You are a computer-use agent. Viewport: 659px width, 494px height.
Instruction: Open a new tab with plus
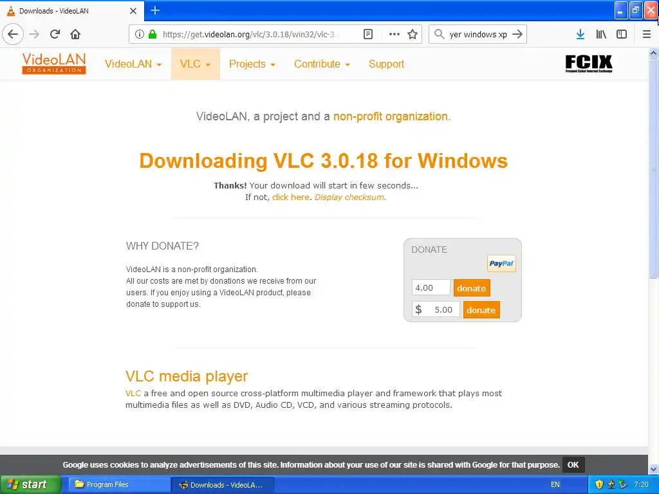click(155, 10)
